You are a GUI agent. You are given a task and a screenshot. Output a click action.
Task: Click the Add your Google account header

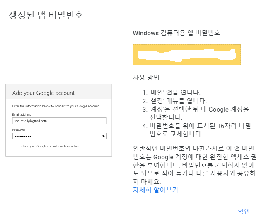point(44,93)
